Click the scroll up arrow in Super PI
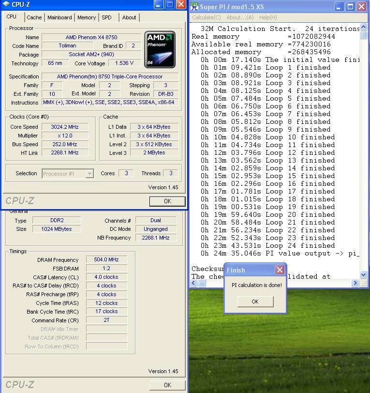The image size is (370, 393). pyautogui.click(x=364, y=27)
